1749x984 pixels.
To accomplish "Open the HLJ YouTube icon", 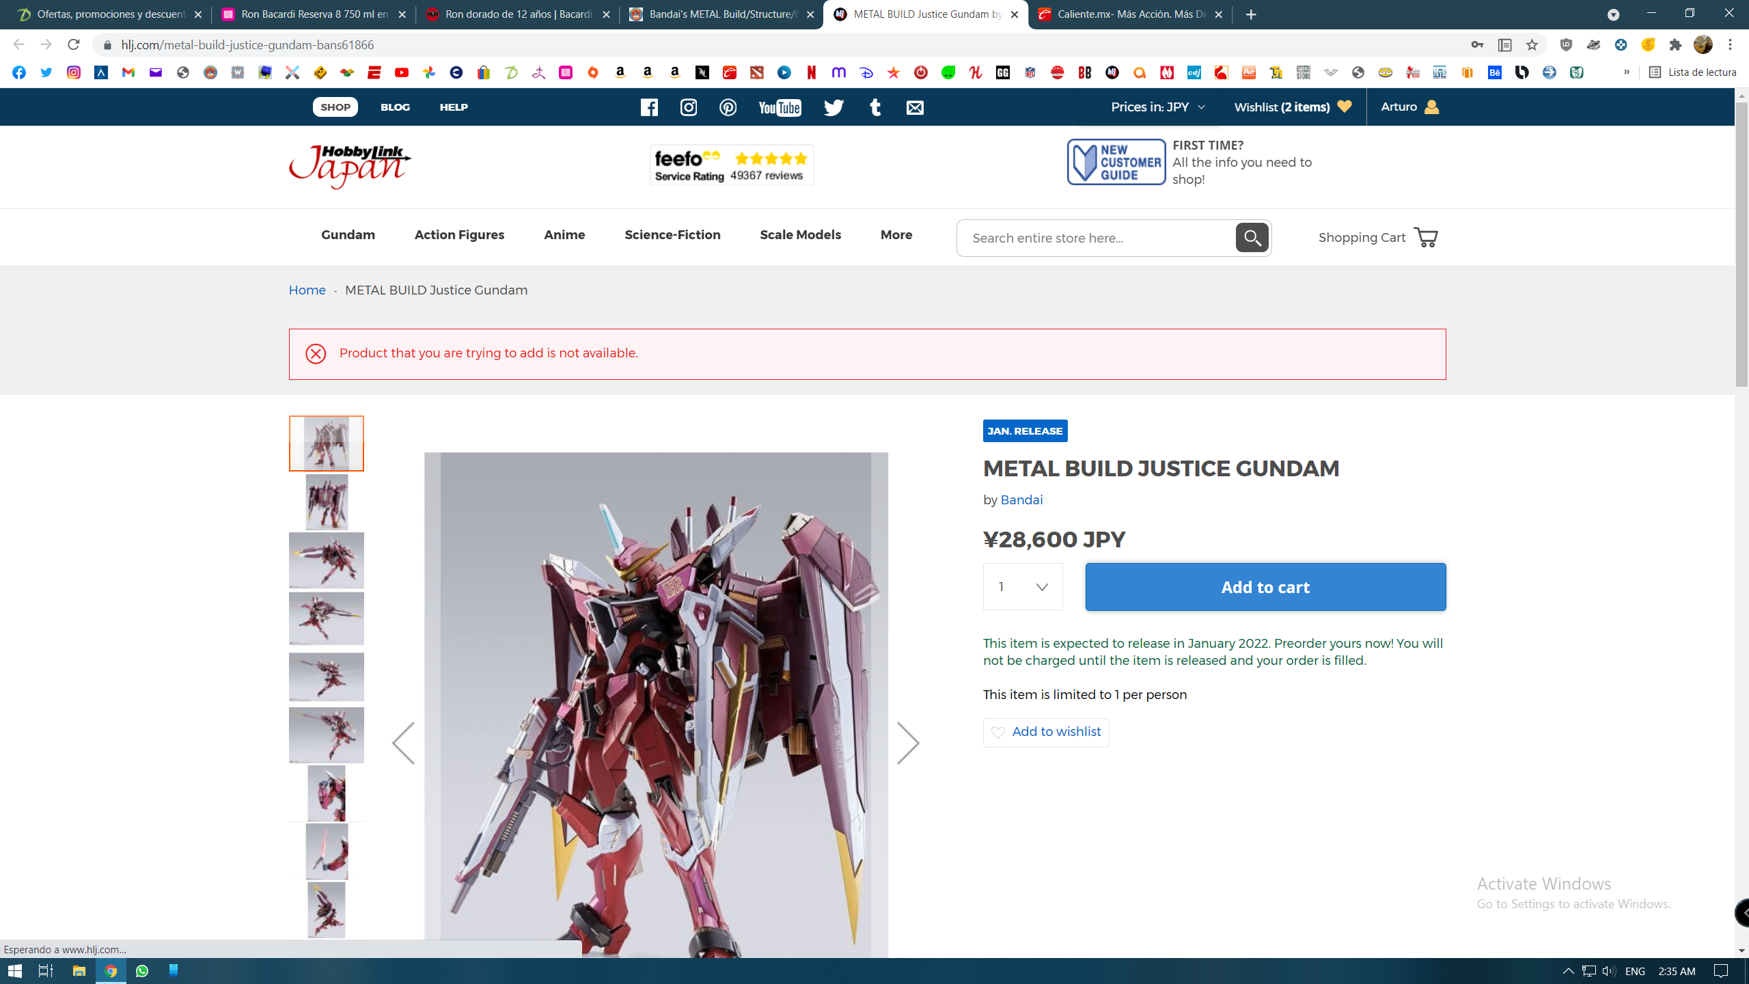I will pos(780,107).
